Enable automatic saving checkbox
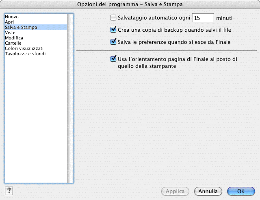 coord(113,18)
